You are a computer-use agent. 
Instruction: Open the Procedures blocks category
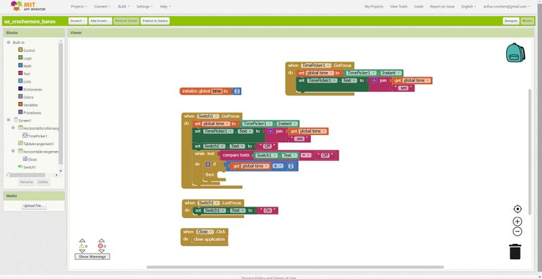coord(33,112)
